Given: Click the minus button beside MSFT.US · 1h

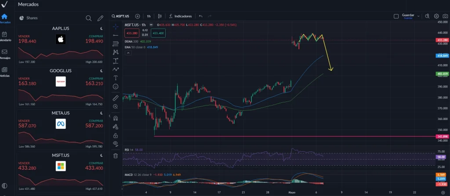Looking at the screenshot, I should (151, 25).
